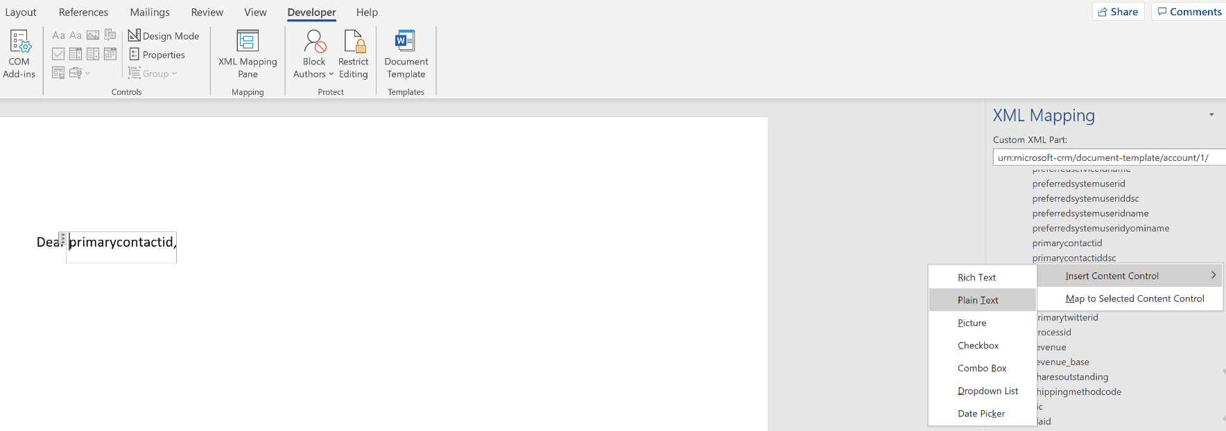Choose Combo Box from the context submenu
1226x431 pixels.
(x=982, y=368)
